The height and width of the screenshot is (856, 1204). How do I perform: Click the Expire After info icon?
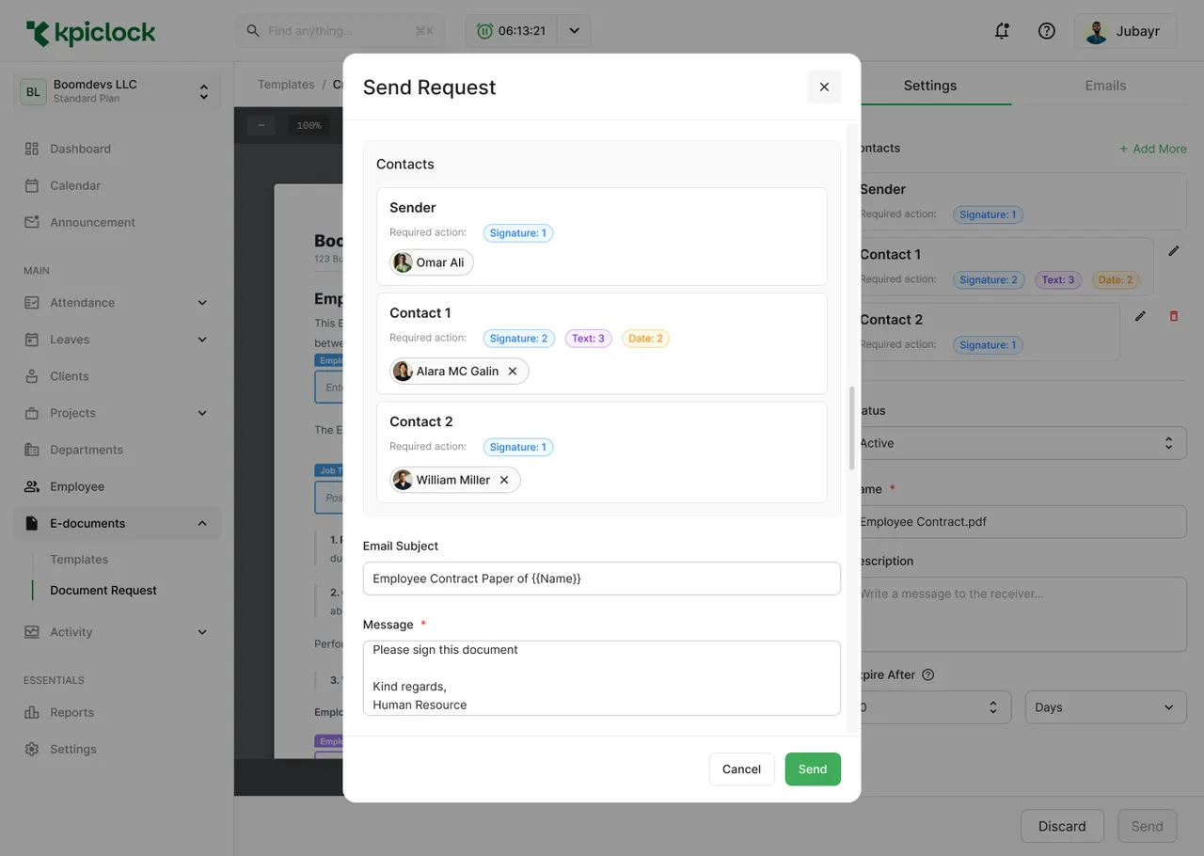[928, 675]
